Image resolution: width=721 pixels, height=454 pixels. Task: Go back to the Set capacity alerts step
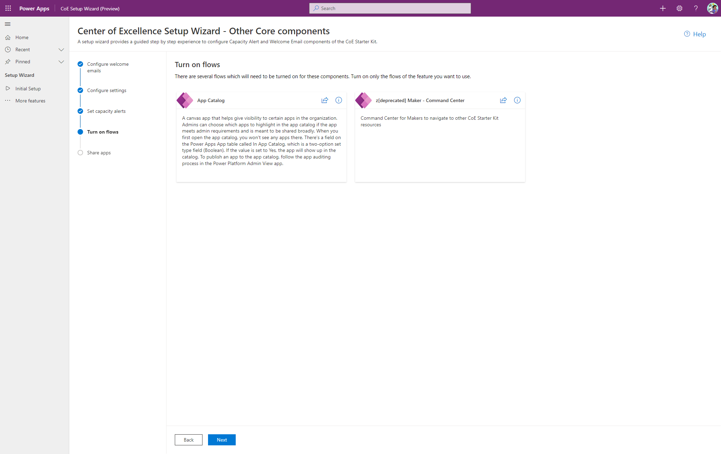106,111
